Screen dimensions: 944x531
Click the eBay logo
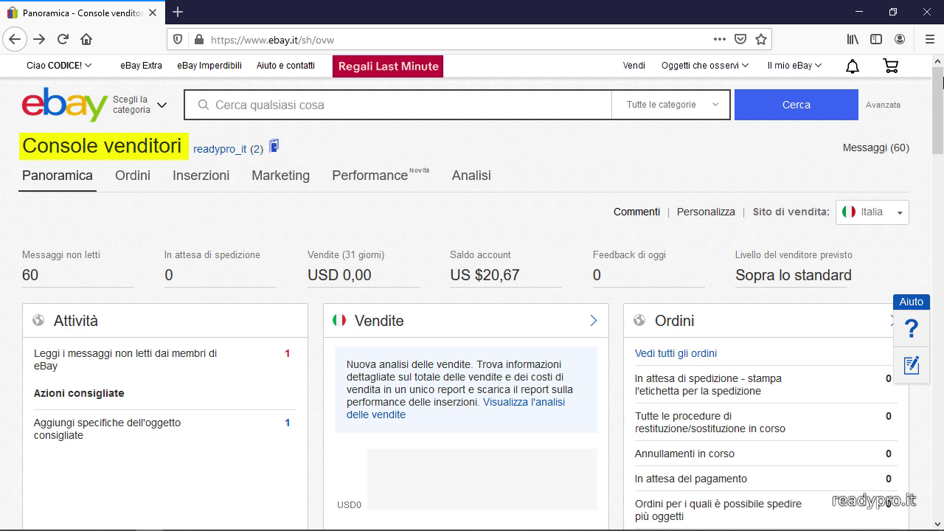(65, 105)
